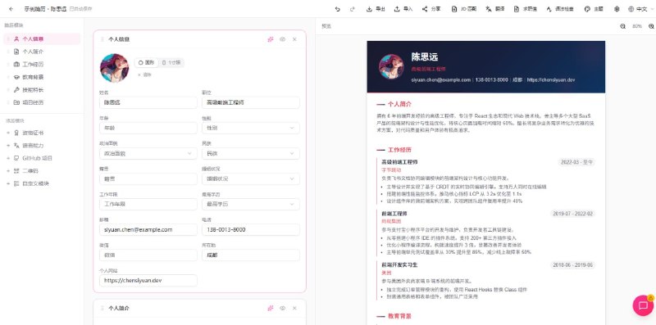656x325 pixels.
Task: Click the 示例简历 - 陈思远 document title
Action: tap(46, 9)
